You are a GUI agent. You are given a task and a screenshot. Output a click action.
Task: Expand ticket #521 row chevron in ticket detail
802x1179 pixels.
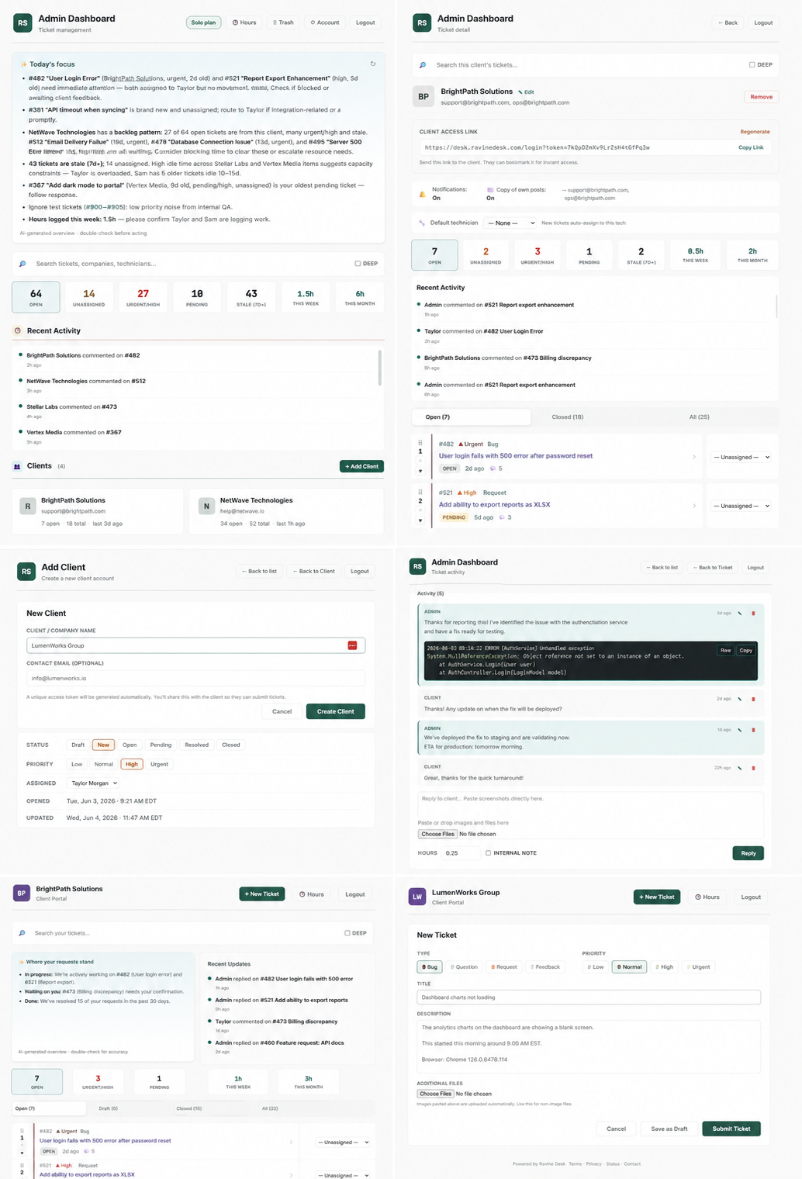693,505
